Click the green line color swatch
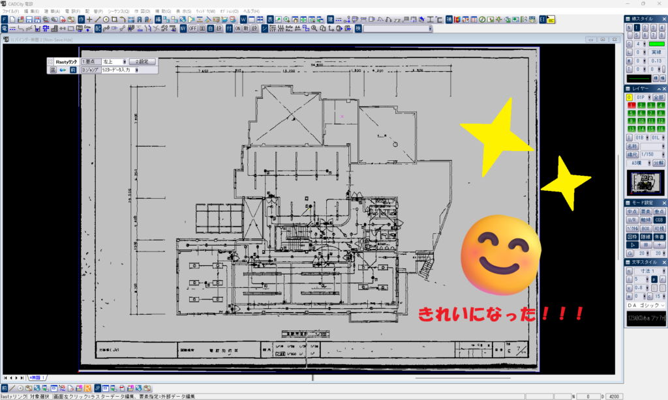Image resolution: width=668 pixels, height=400 pixels. pos(656,44)
